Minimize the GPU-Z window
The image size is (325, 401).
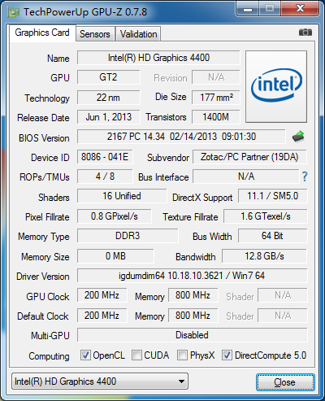click(x=248, y=9)
